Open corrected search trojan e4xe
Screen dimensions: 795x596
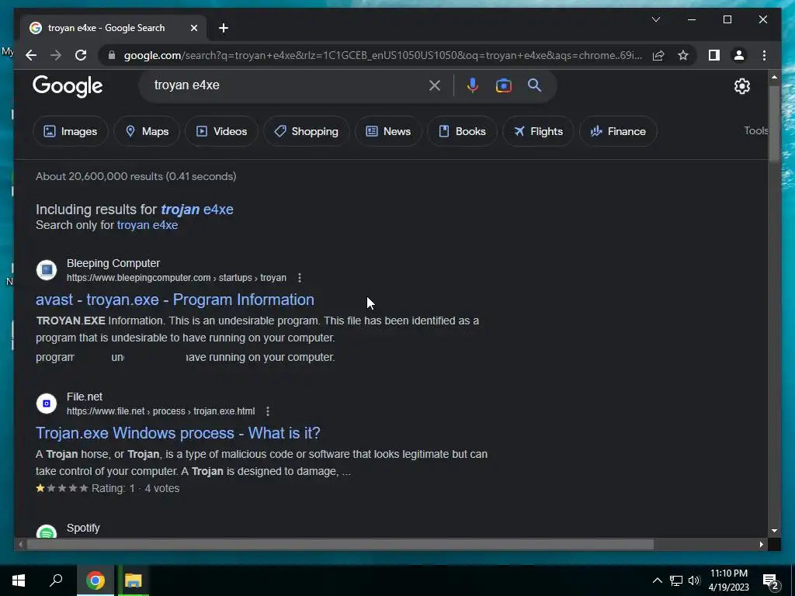(197, 210)
